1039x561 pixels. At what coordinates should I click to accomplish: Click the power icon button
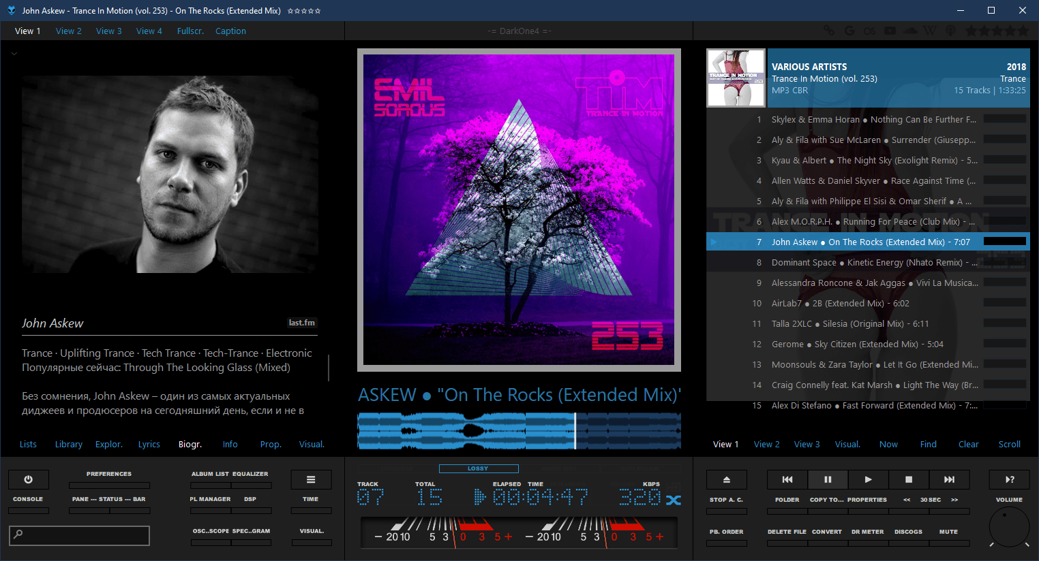click(x=28, y=479)
